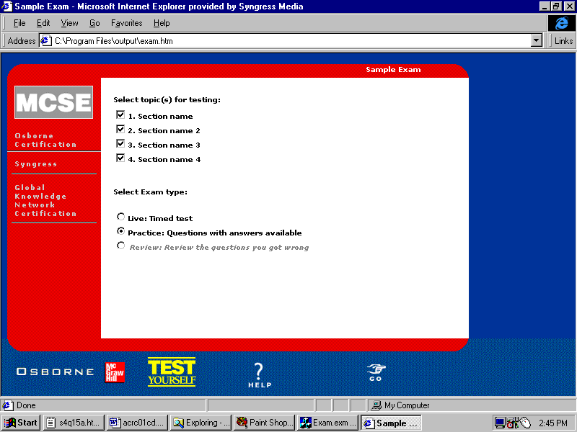
Task: Open the Help question mark icon
Action: (x=260, y=374)
